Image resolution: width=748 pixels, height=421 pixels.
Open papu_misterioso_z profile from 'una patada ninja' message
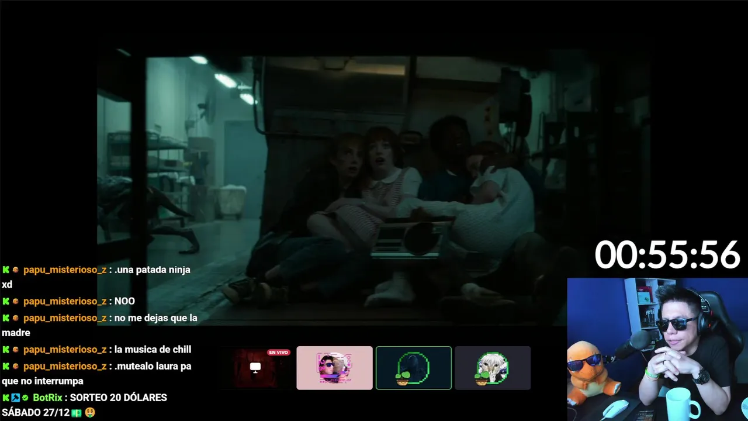pos(65,270)
